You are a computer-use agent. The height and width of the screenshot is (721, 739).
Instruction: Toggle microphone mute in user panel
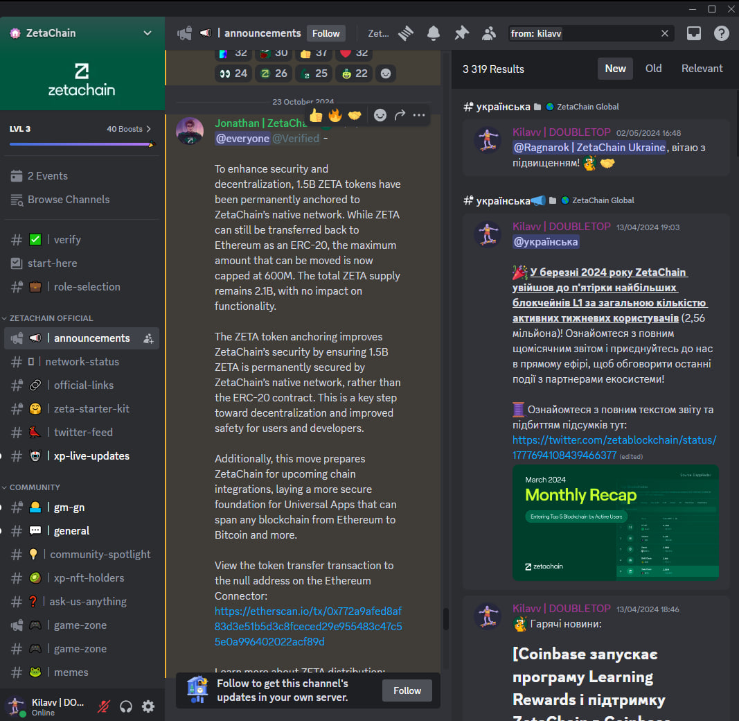(x=104, y=706)
